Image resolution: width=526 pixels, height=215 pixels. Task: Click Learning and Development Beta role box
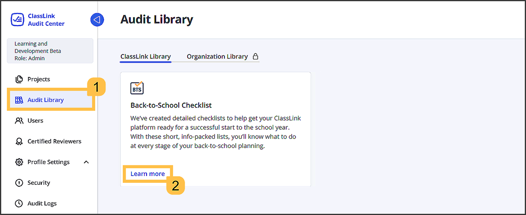click(50, 51)
